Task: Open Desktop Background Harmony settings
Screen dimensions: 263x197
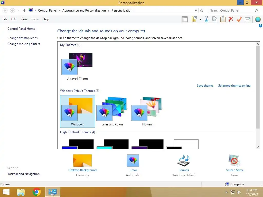Action: [x=82, y=165]
